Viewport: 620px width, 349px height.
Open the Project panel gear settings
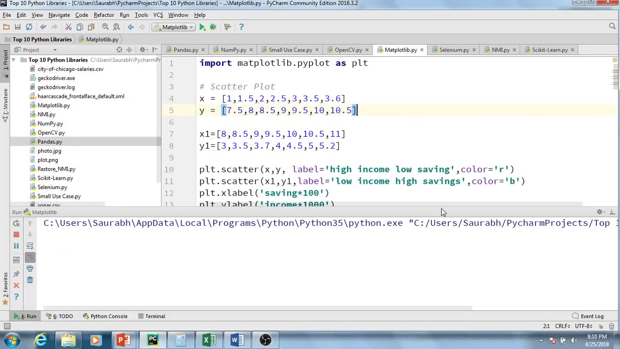click(143, 49)
